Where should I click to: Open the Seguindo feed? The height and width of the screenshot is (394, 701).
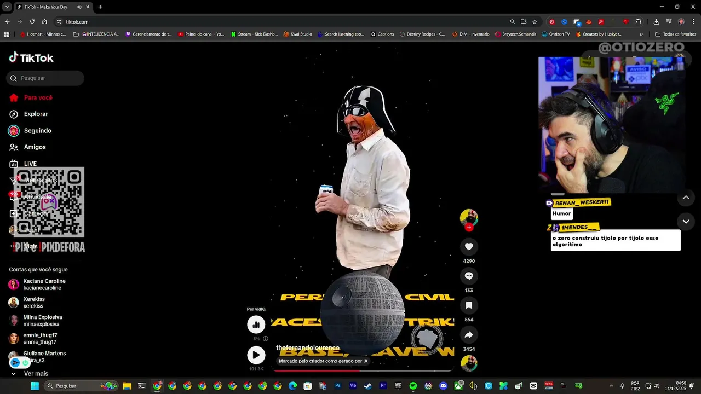(30, 131)
